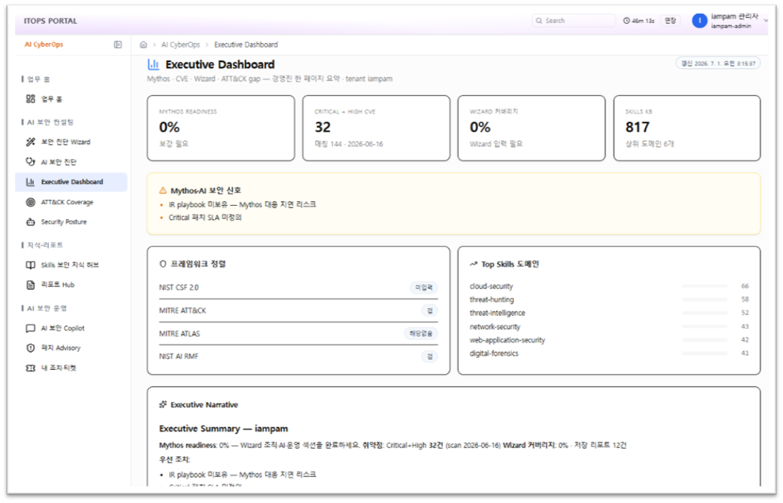Click the user avatar circle
The image size is (783, 503).
point(700,20)
